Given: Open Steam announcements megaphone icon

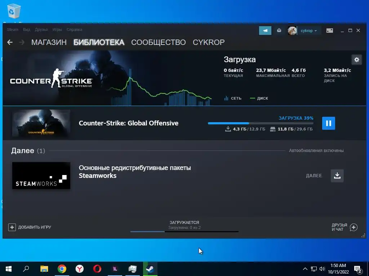Looking at the screenshot, I should pyautogui.click(x=265, y=31).
